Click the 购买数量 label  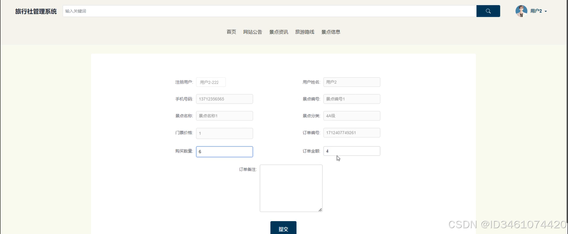(x=184, y=151)
